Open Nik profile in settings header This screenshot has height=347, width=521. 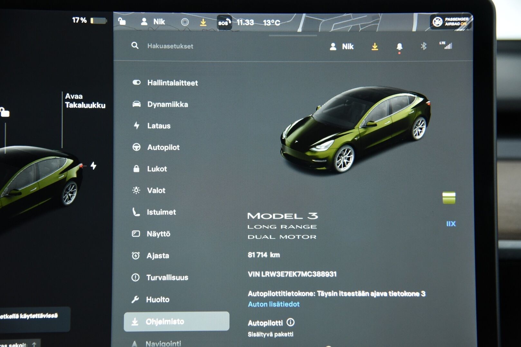(x=342, y=46)
